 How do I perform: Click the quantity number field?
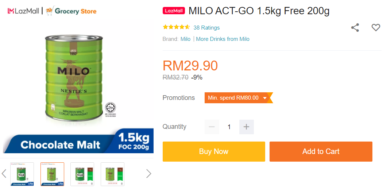pyautogui.click(x=229, y=127)
